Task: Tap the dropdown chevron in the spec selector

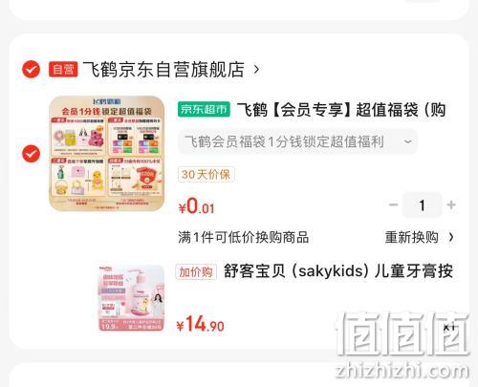Action: pos(408,141)
